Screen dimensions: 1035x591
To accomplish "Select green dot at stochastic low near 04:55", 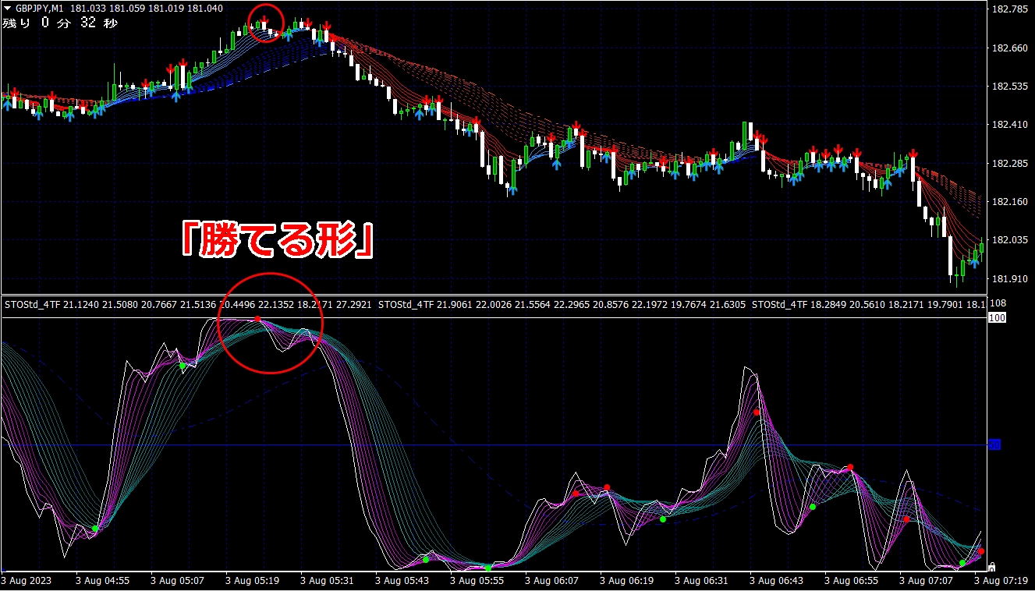I will coord(95,529).
